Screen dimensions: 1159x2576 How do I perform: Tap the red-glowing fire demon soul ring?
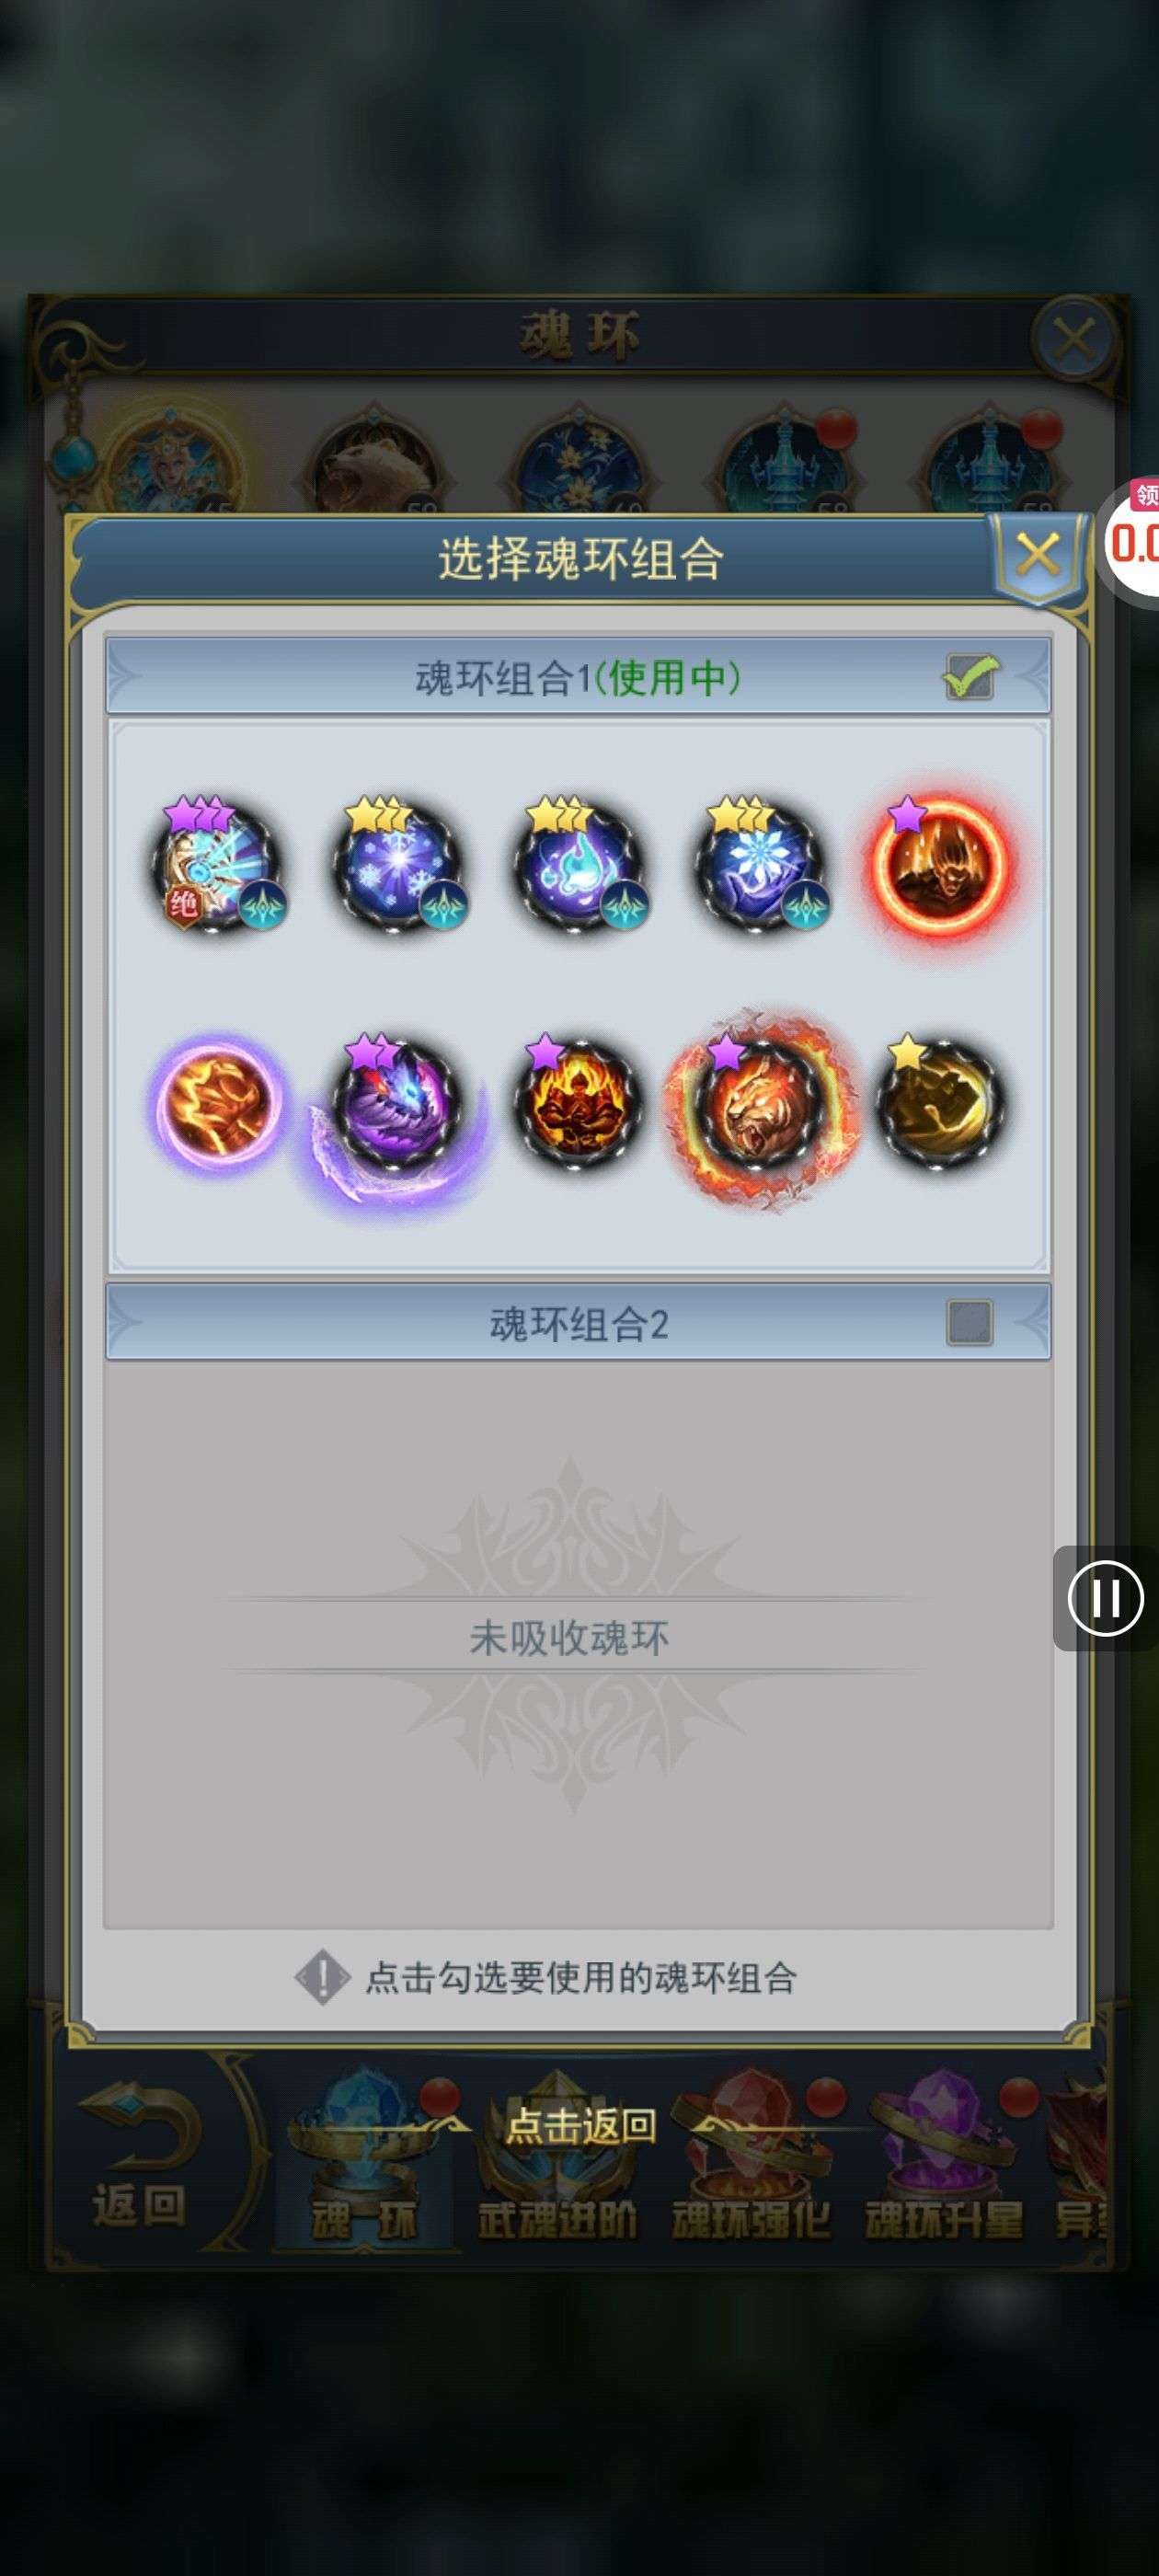[940, 864]
